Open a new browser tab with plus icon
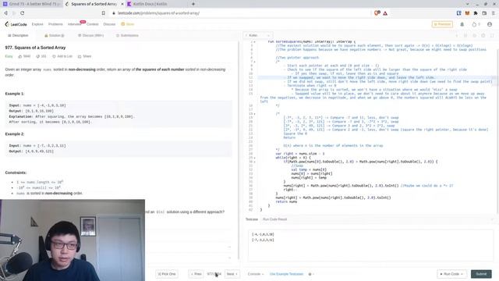499x281 pixels. pyautogui.click(x=193, y=4)
